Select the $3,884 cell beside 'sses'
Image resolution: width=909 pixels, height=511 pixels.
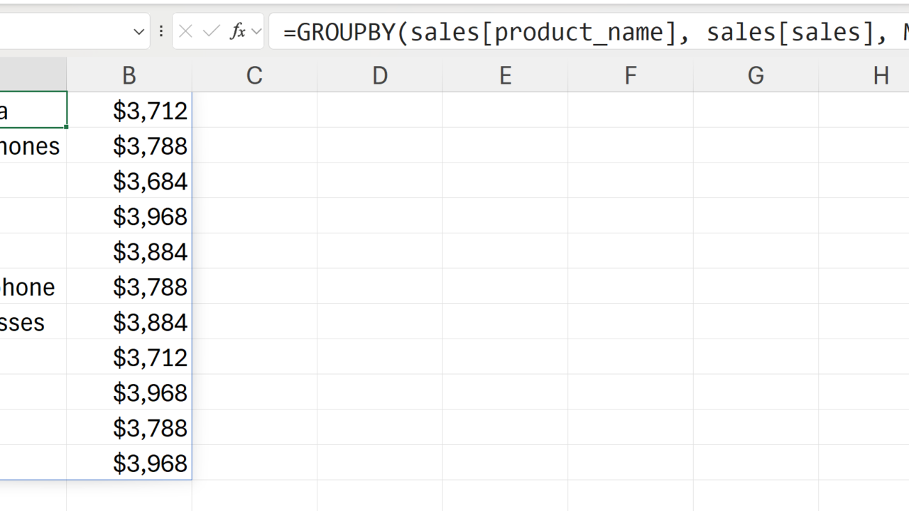coord(130,322)
